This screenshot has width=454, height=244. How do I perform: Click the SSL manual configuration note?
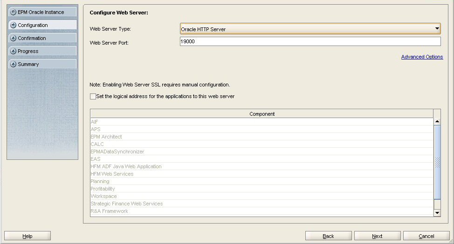160,85
